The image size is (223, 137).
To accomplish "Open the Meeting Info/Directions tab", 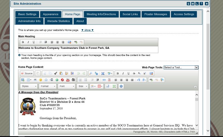I will (101, 14).
